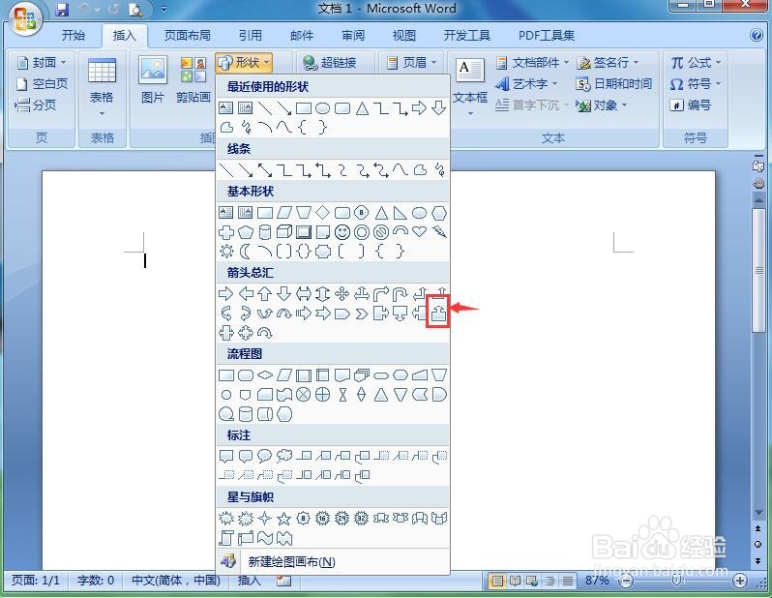Image resolution: width=772 pixels, height=598 pixels.
Task: Choose the right arrow in block arrows
Action: (226, 294)
